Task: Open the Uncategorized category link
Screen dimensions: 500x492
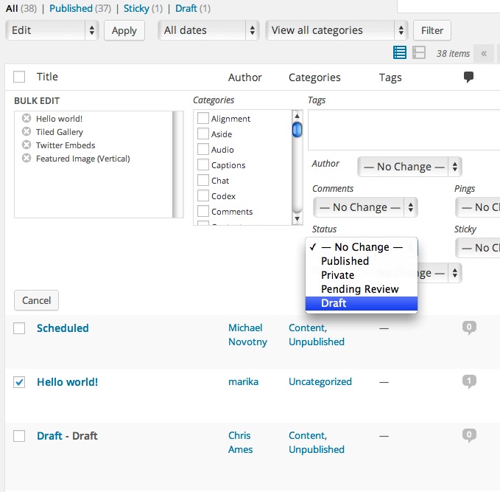Action: (x=320, y=382)
